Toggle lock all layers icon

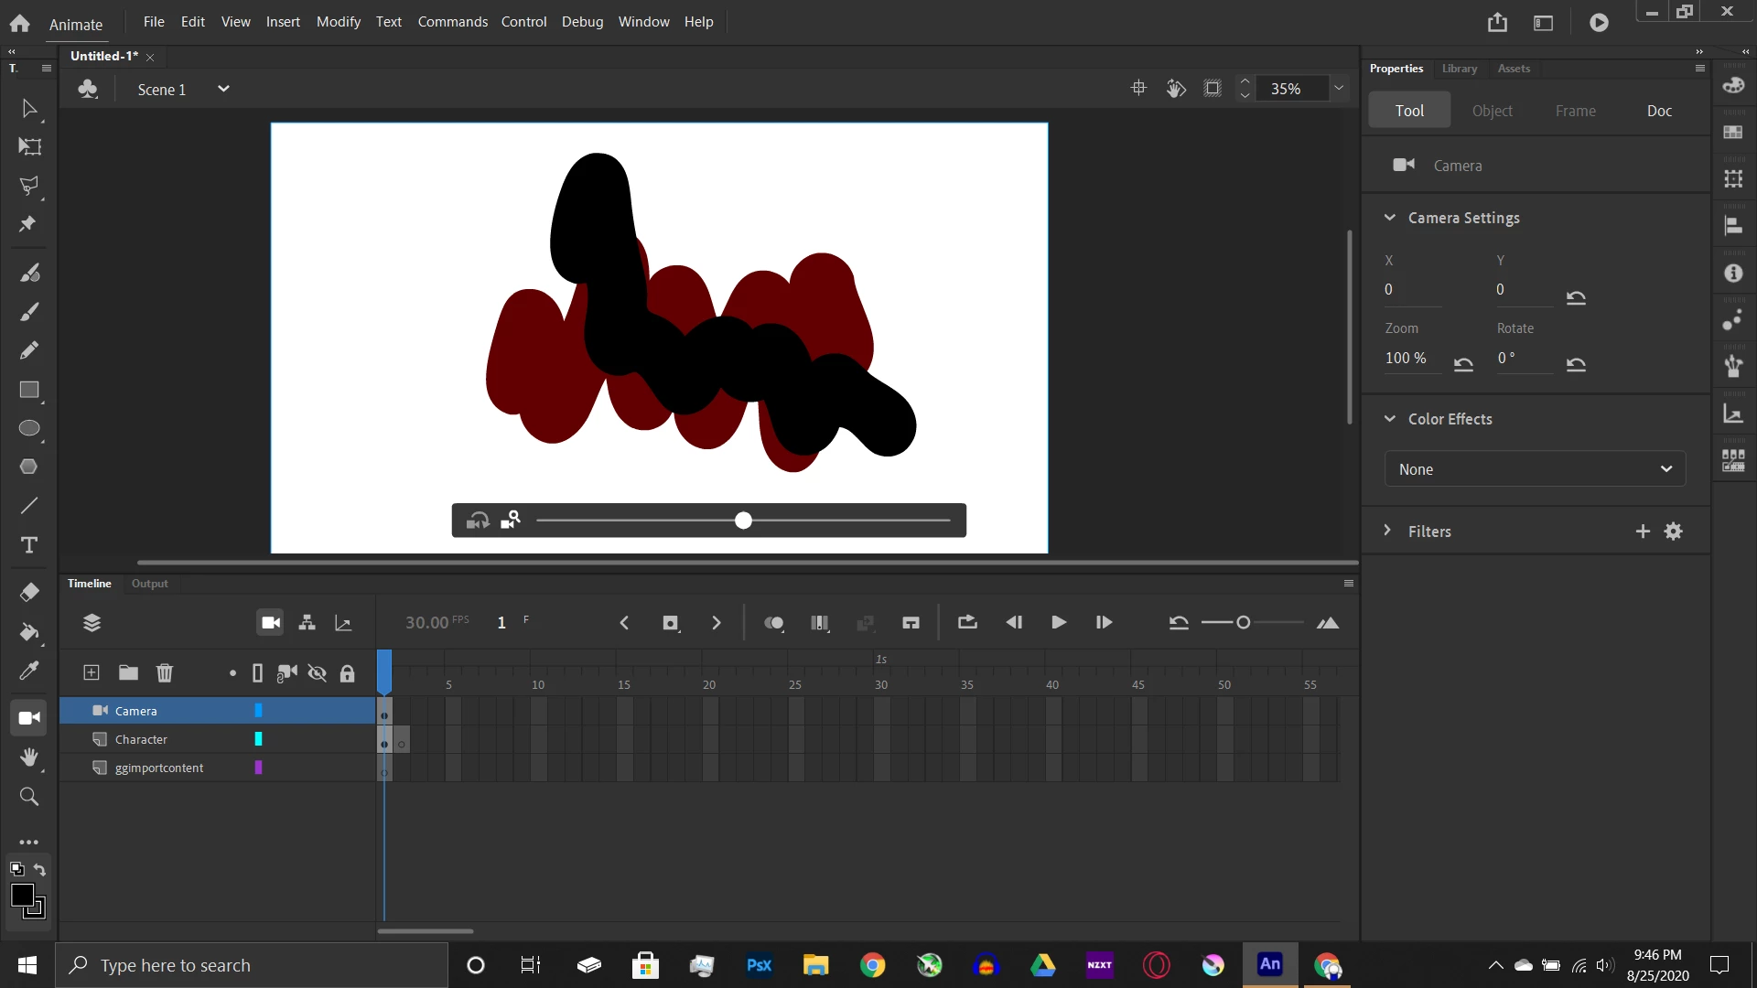click(x=347, y=674)
